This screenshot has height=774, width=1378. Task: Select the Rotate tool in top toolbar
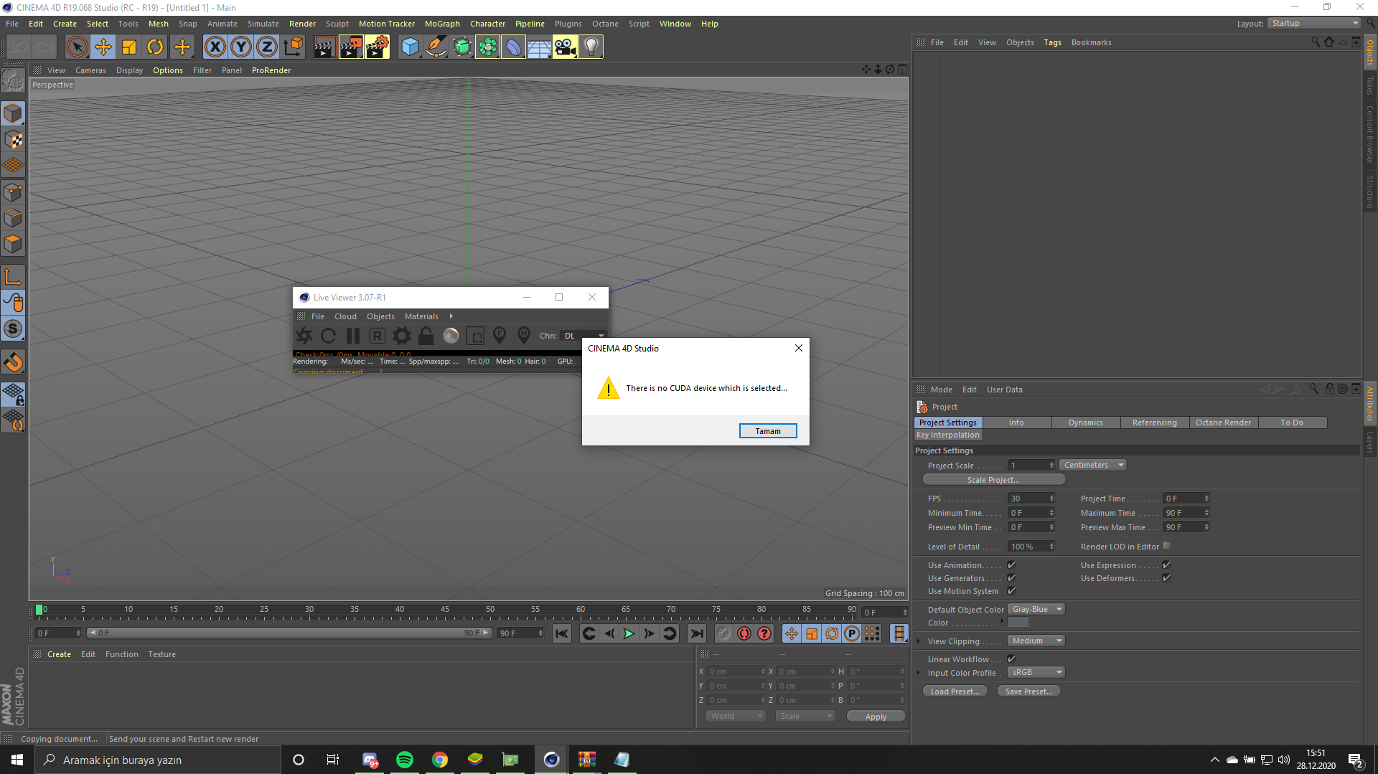click(x=155, y=47)
